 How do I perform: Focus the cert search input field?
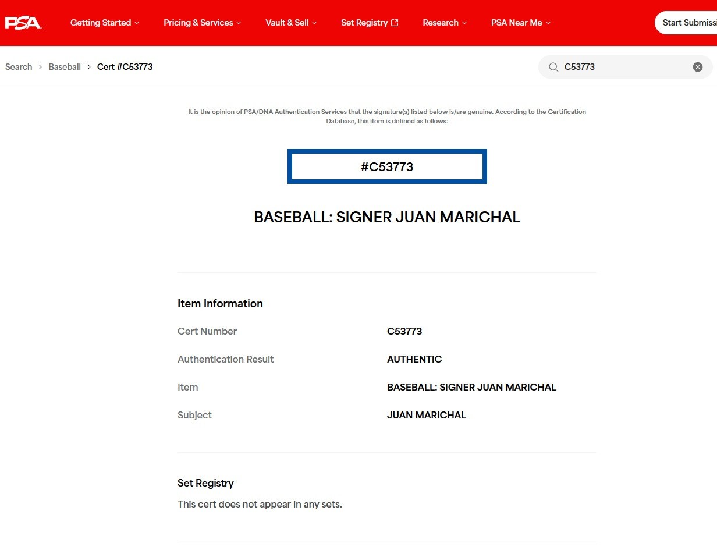(626, 67)
